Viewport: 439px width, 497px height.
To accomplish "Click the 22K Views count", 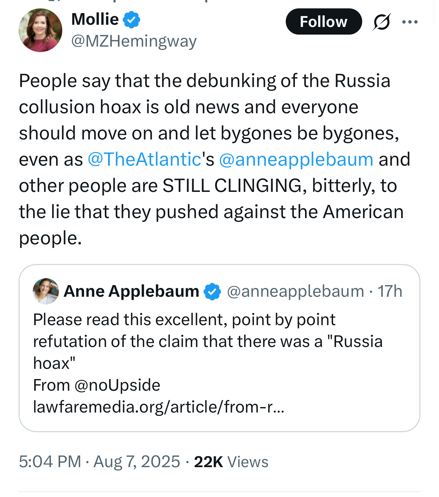I will tap(231, 462).
